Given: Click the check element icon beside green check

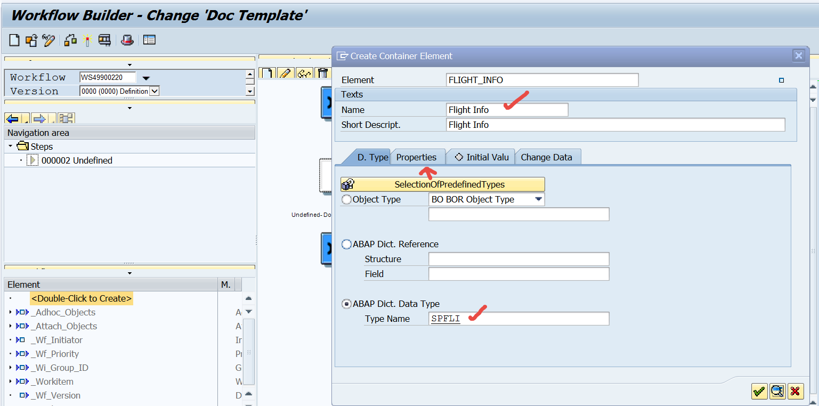Looking at the screenshot, I should (777, 392).
